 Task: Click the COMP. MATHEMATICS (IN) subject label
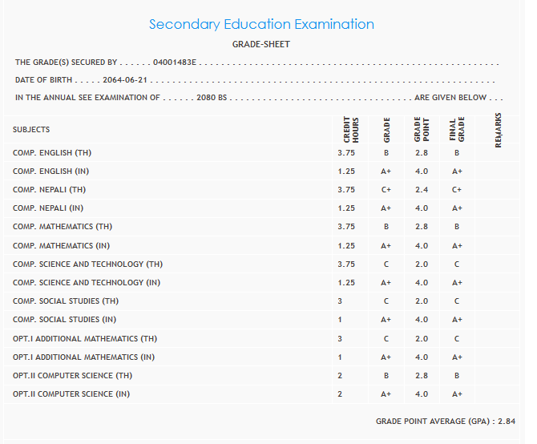[62, 245]
